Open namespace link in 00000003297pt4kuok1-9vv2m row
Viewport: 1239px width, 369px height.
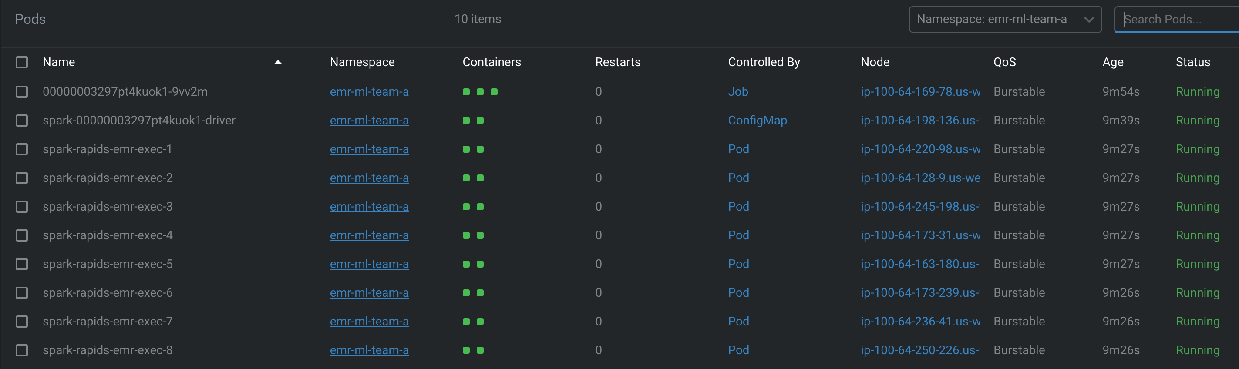[369, 92]
